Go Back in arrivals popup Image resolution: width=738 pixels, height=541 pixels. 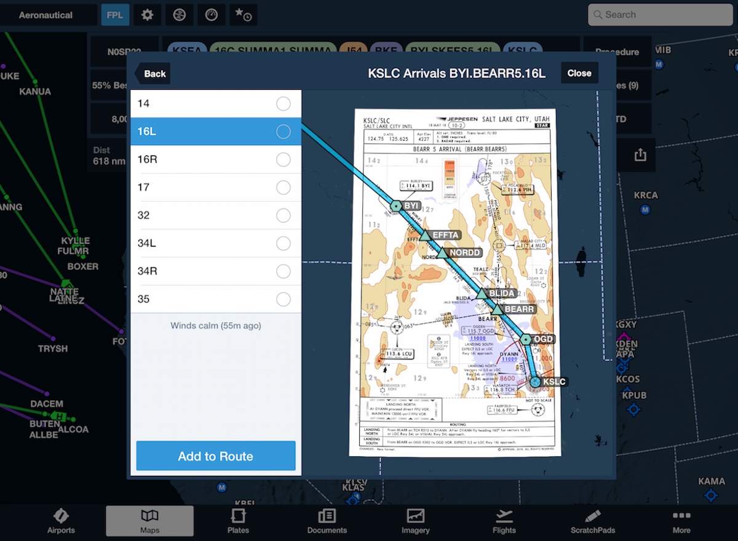pyautogui.click(x=153, y=73)
